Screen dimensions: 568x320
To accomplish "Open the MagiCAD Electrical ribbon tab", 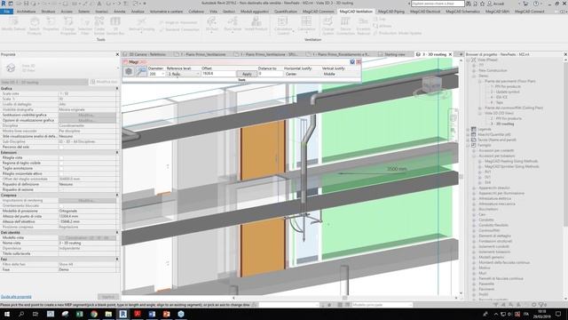I will 425,12.
